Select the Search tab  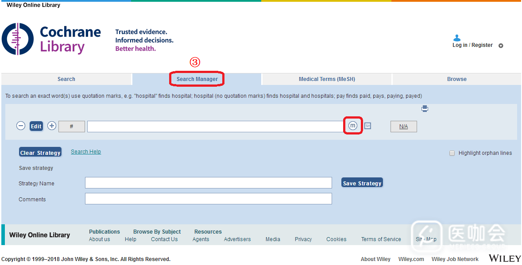point(66,79)
